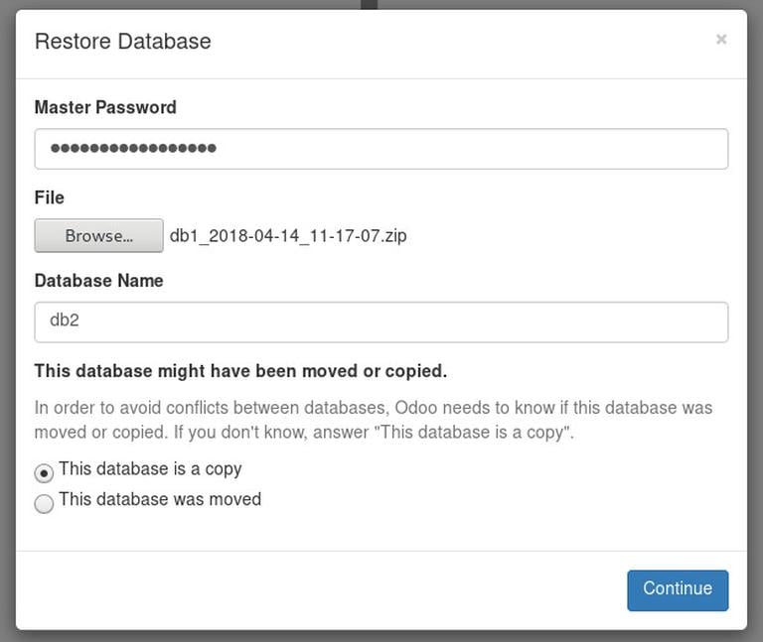The image size is (763, 642).
Task: Close the Restore Database dialog
Action: 721,40
